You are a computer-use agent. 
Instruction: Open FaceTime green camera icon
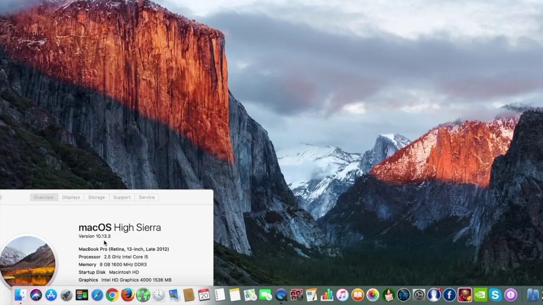pos(266,294)
